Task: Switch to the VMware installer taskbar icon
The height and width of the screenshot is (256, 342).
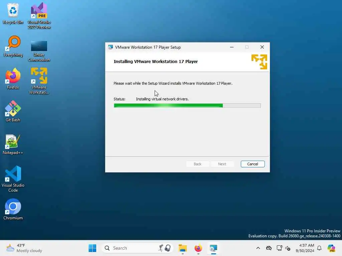Action: click(213, 248)
